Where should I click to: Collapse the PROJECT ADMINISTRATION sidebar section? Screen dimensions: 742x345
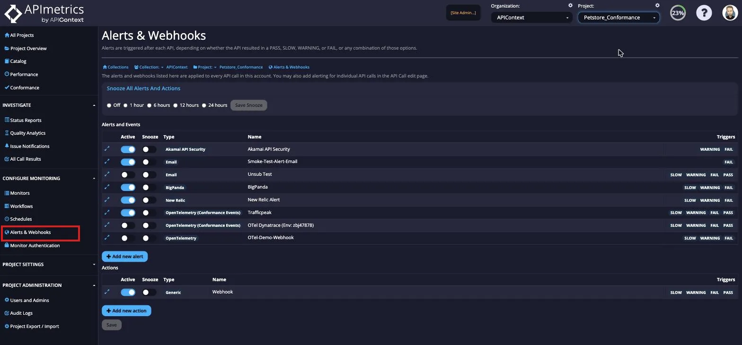click(48, 285)
